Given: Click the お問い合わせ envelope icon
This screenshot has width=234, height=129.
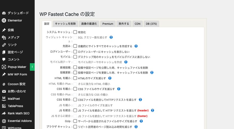Looking at the screenshot, I should (x=4, y=91).
